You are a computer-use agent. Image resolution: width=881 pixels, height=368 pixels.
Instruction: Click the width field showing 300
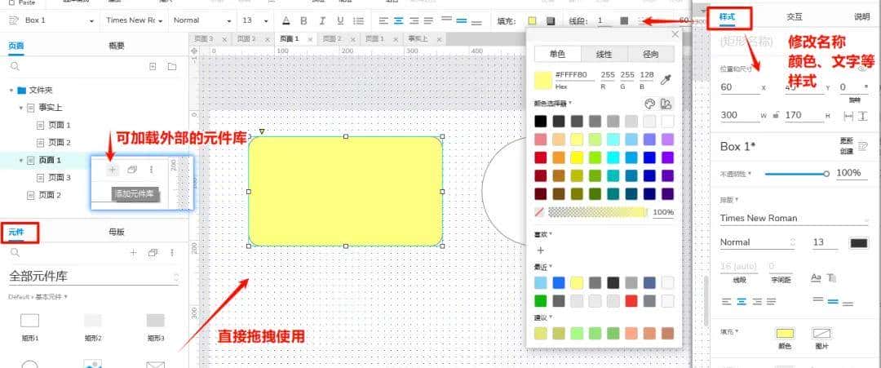pyautogui.click(x=739, y=115)
